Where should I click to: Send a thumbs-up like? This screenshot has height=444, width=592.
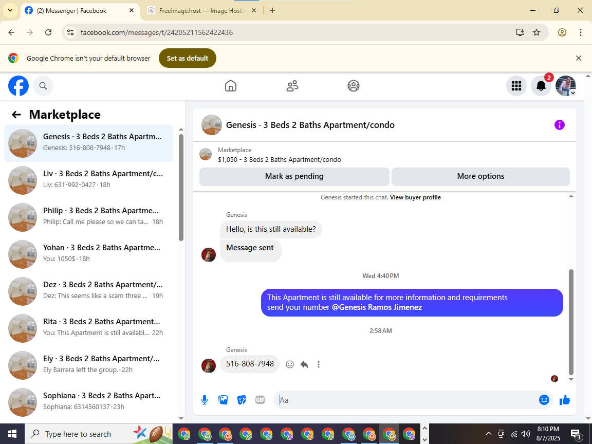coord(564,400)
